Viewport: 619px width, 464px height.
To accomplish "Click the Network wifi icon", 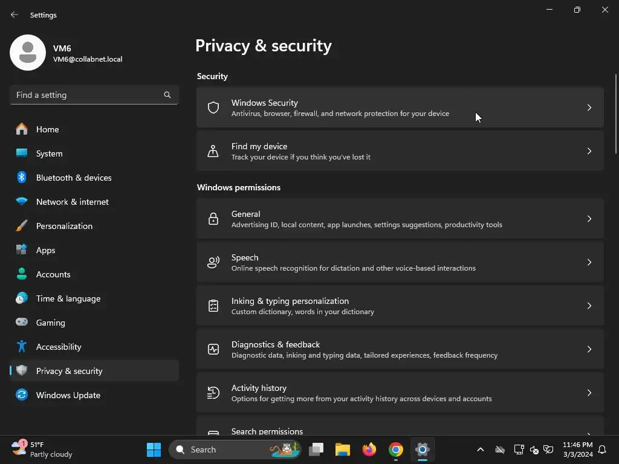I will pos(22,202).
